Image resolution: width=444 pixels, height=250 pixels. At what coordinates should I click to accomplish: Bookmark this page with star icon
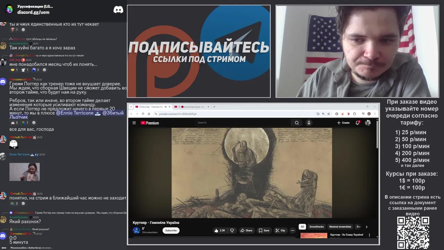click(x=328, y=114)
